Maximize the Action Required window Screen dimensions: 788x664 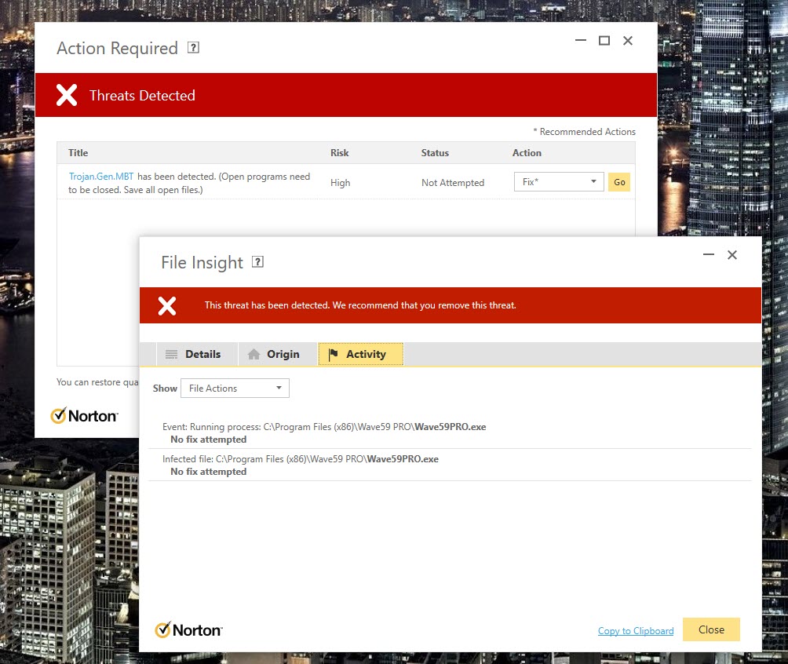604,40
